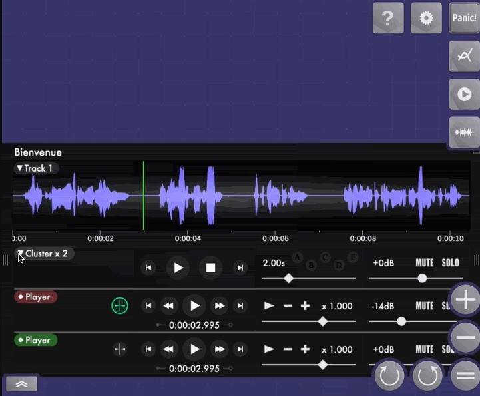Play the green Player

pyautogui.click(x=194, y=349)
